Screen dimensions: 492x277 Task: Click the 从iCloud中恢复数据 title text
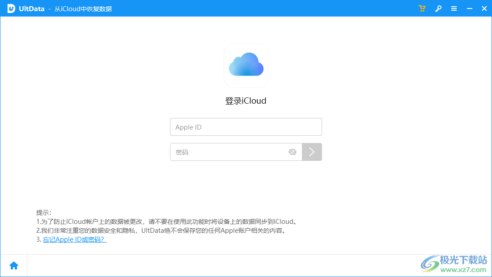click(83, 9)
